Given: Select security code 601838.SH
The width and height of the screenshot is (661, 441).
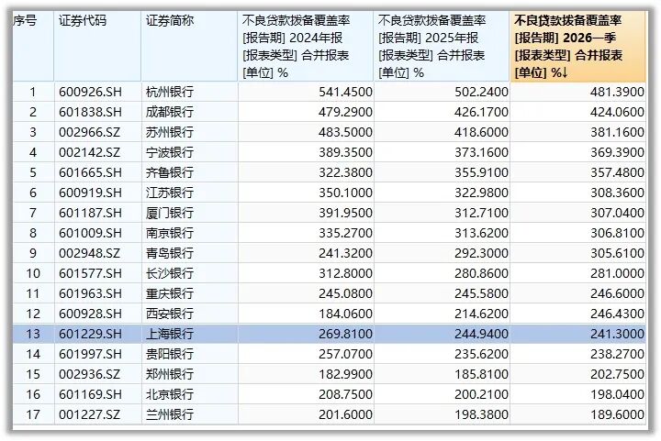Looking at the screenshot, I should (90, 112).
